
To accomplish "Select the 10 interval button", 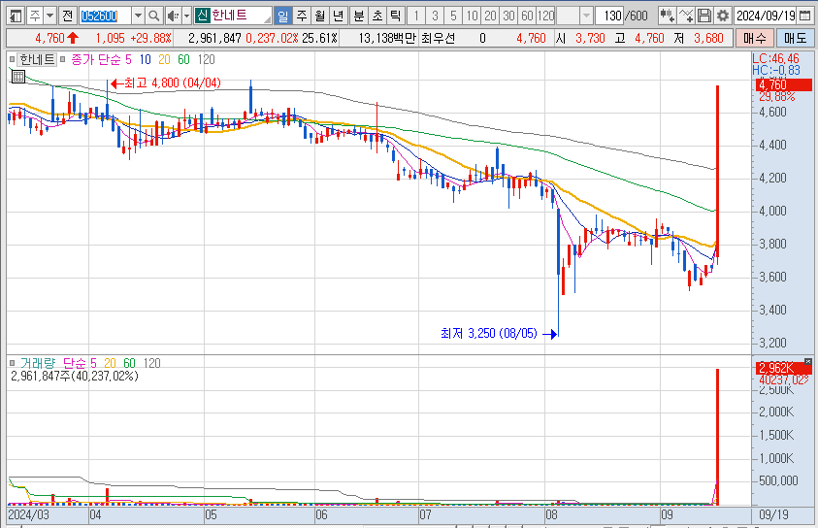I will (x=473, y=16).
